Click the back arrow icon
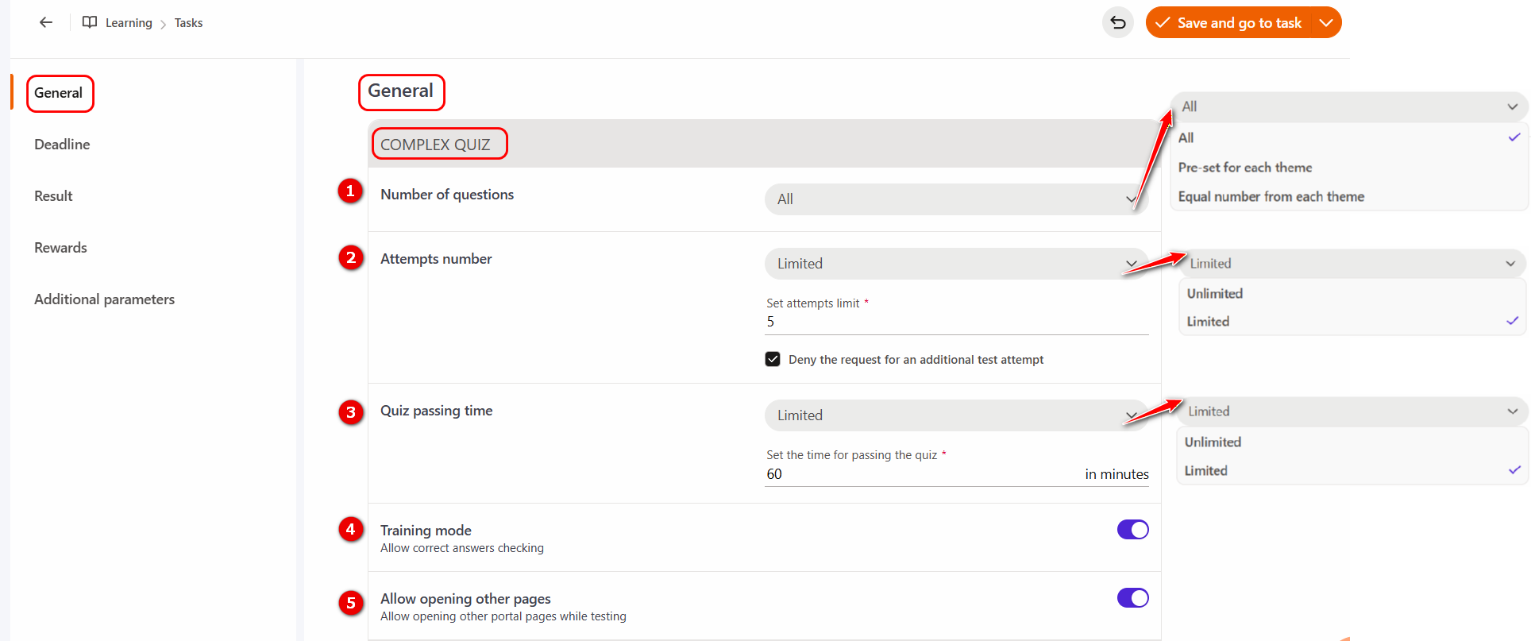This screenshot has height=641, width=1531. [x=46, y=22]
